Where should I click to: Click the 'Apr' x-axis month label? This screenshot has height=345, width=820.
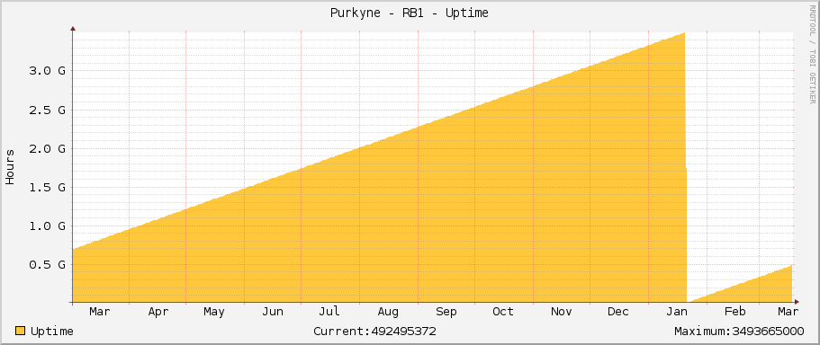(158, 312)
